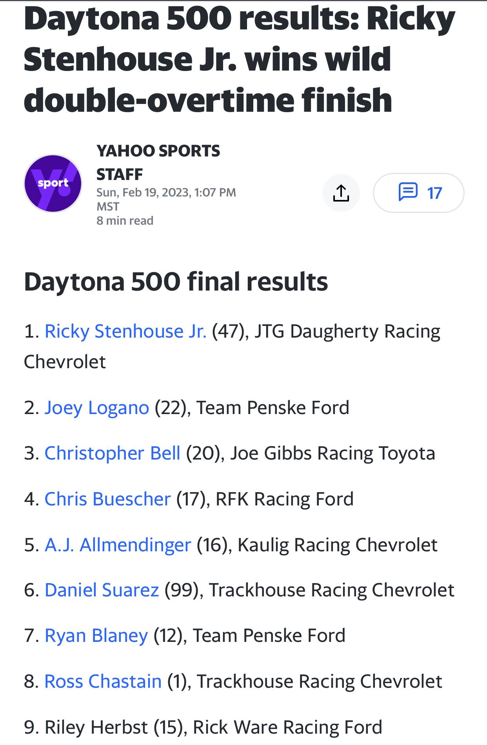This screenshot has width=487, height=745.
Task: Open the 17 comments button
Action: pos(418,193)
